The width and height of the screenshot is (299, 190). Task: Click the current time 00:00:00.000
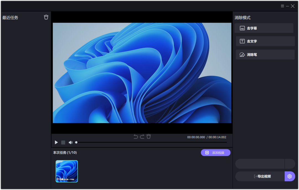pyautogui.click(x=196, y=137)
